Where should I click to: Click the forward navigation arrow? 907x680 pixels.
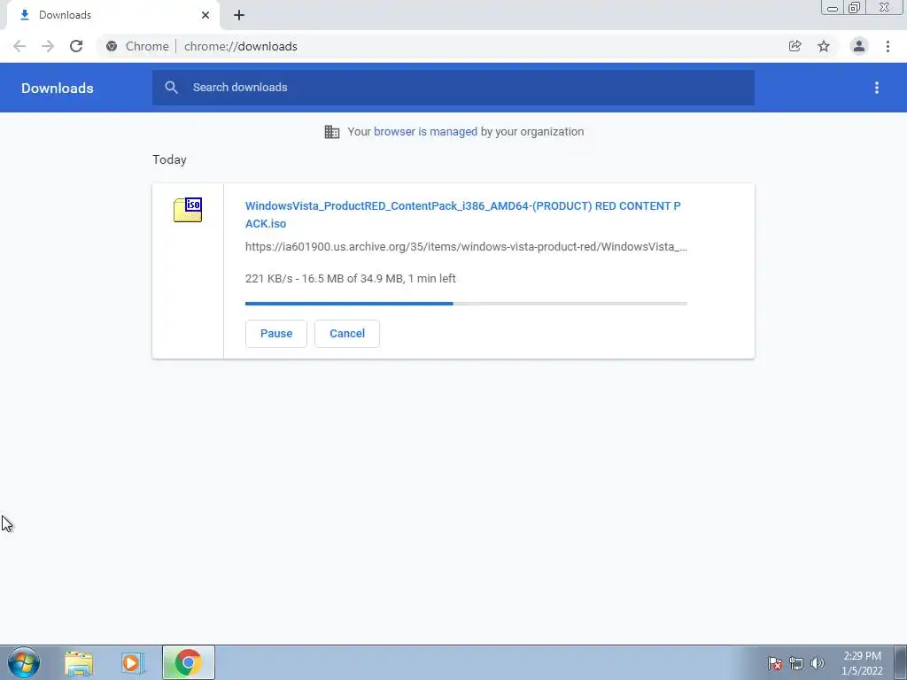click(x=48, y=46)
